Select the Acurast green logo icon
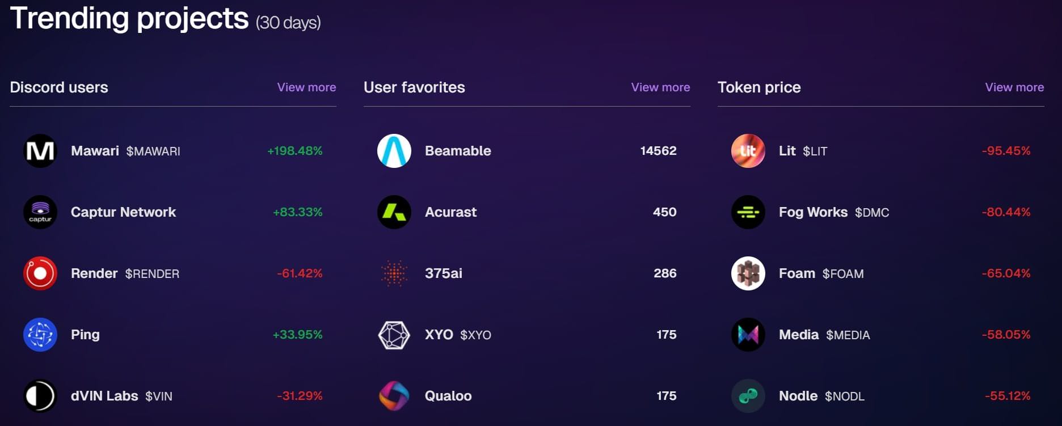The image size is (1062, 426). [x=394, y=212]
